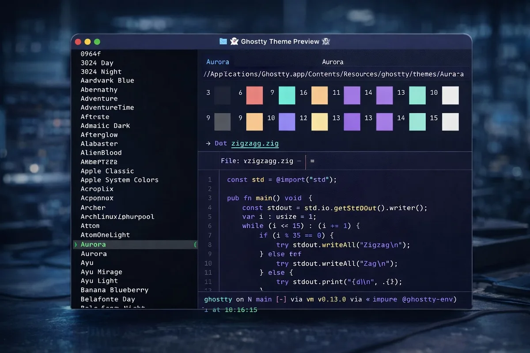Collapse the file view using the − next to zigzagg.zig
Screen dimensions: 530x353
pos(299,161)
